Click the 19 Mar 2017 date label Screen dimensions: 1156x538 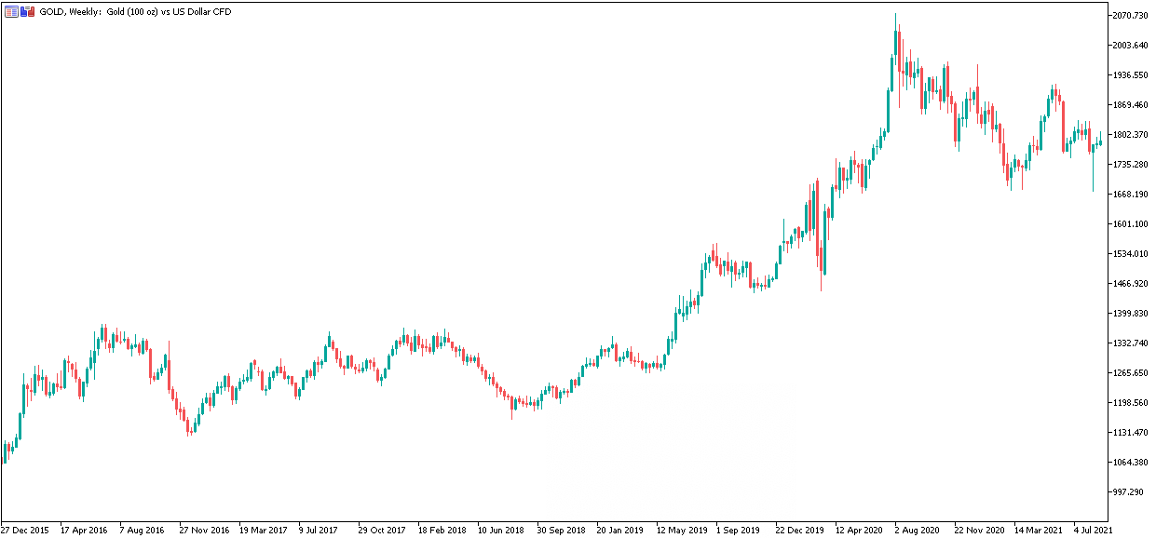click(264, 530)
